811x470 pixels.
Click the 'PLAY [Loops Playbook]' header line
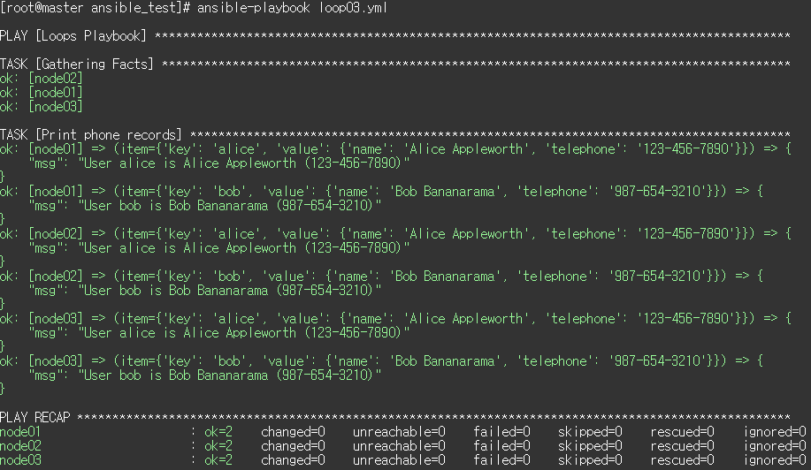tap(395, 35)
